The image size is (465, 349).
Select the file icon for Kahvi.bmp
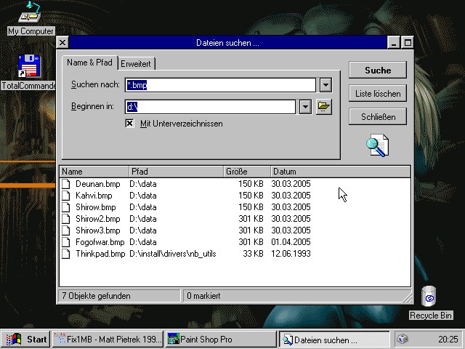click(66, 196)
